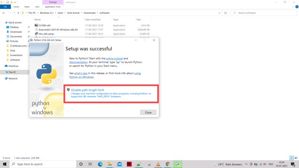Image resolution: width=299 pixels, height=168 pixels.
Task: Open Task View on the taskbar
Action: 90,164
